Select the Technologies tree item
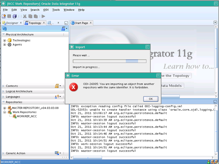 22,40
